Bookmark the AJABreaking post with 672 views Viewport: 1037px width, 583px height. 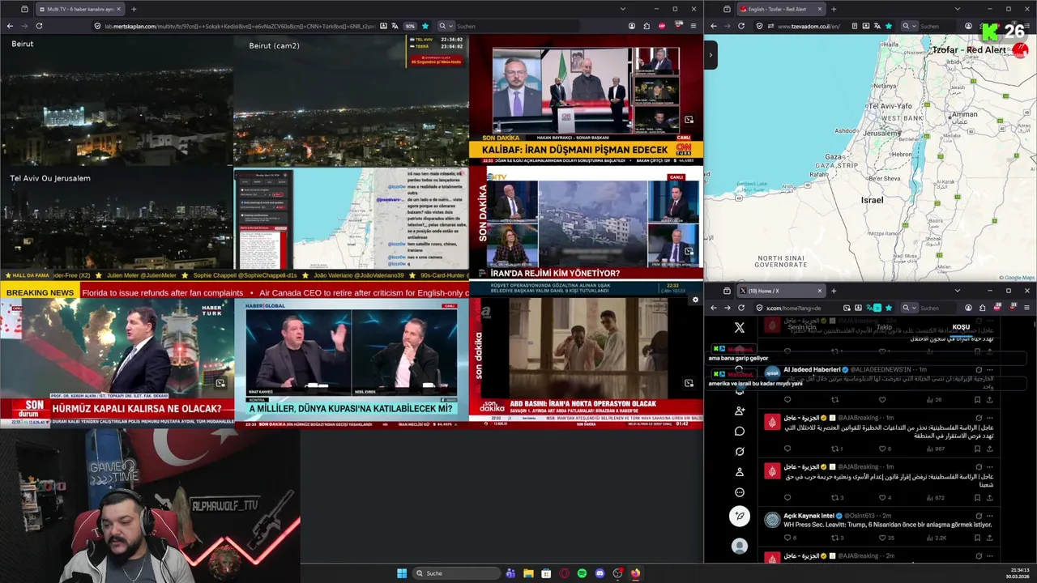point(977,497)
